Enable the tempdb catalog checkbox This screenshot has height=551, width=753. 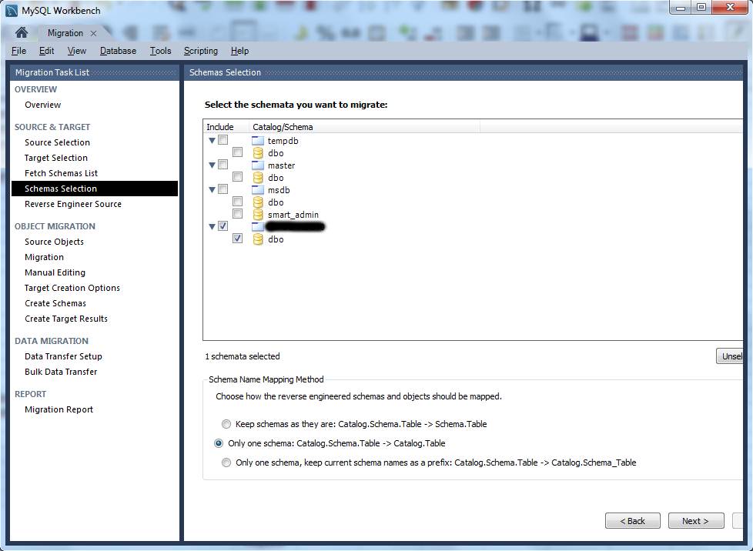click(223, 140)
